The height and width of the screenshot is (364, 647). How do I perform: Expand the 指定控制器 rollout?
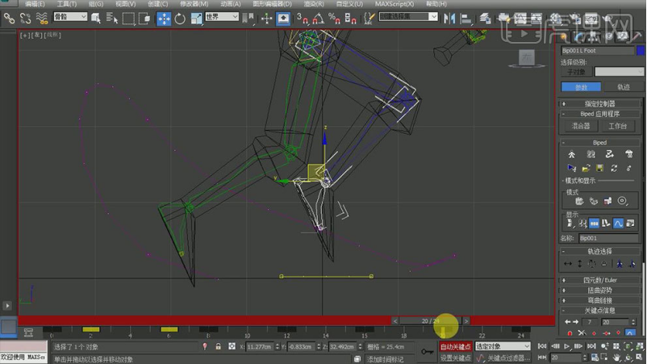(x=599, y=103)
